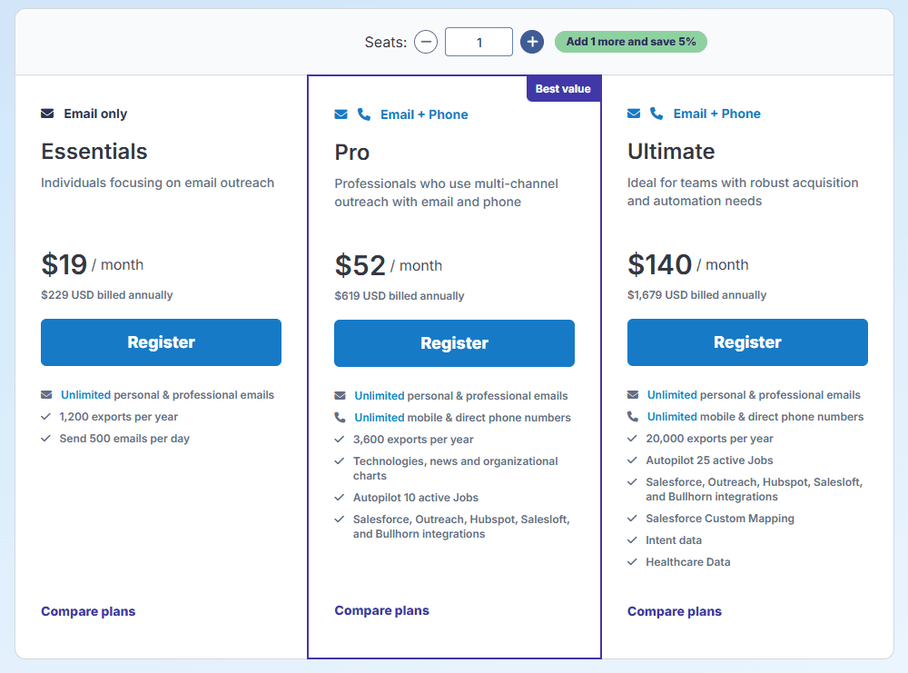Image resolution: width=908 pixels, height=673 pixels.
Task: Click the envelope icon on the Ultimate plan header
Action: point(633,114)
